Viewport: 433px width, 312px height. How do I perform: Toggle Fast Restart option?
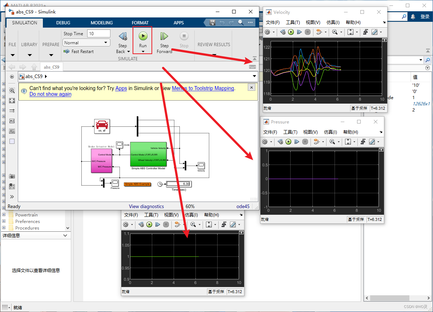point(79,51)
